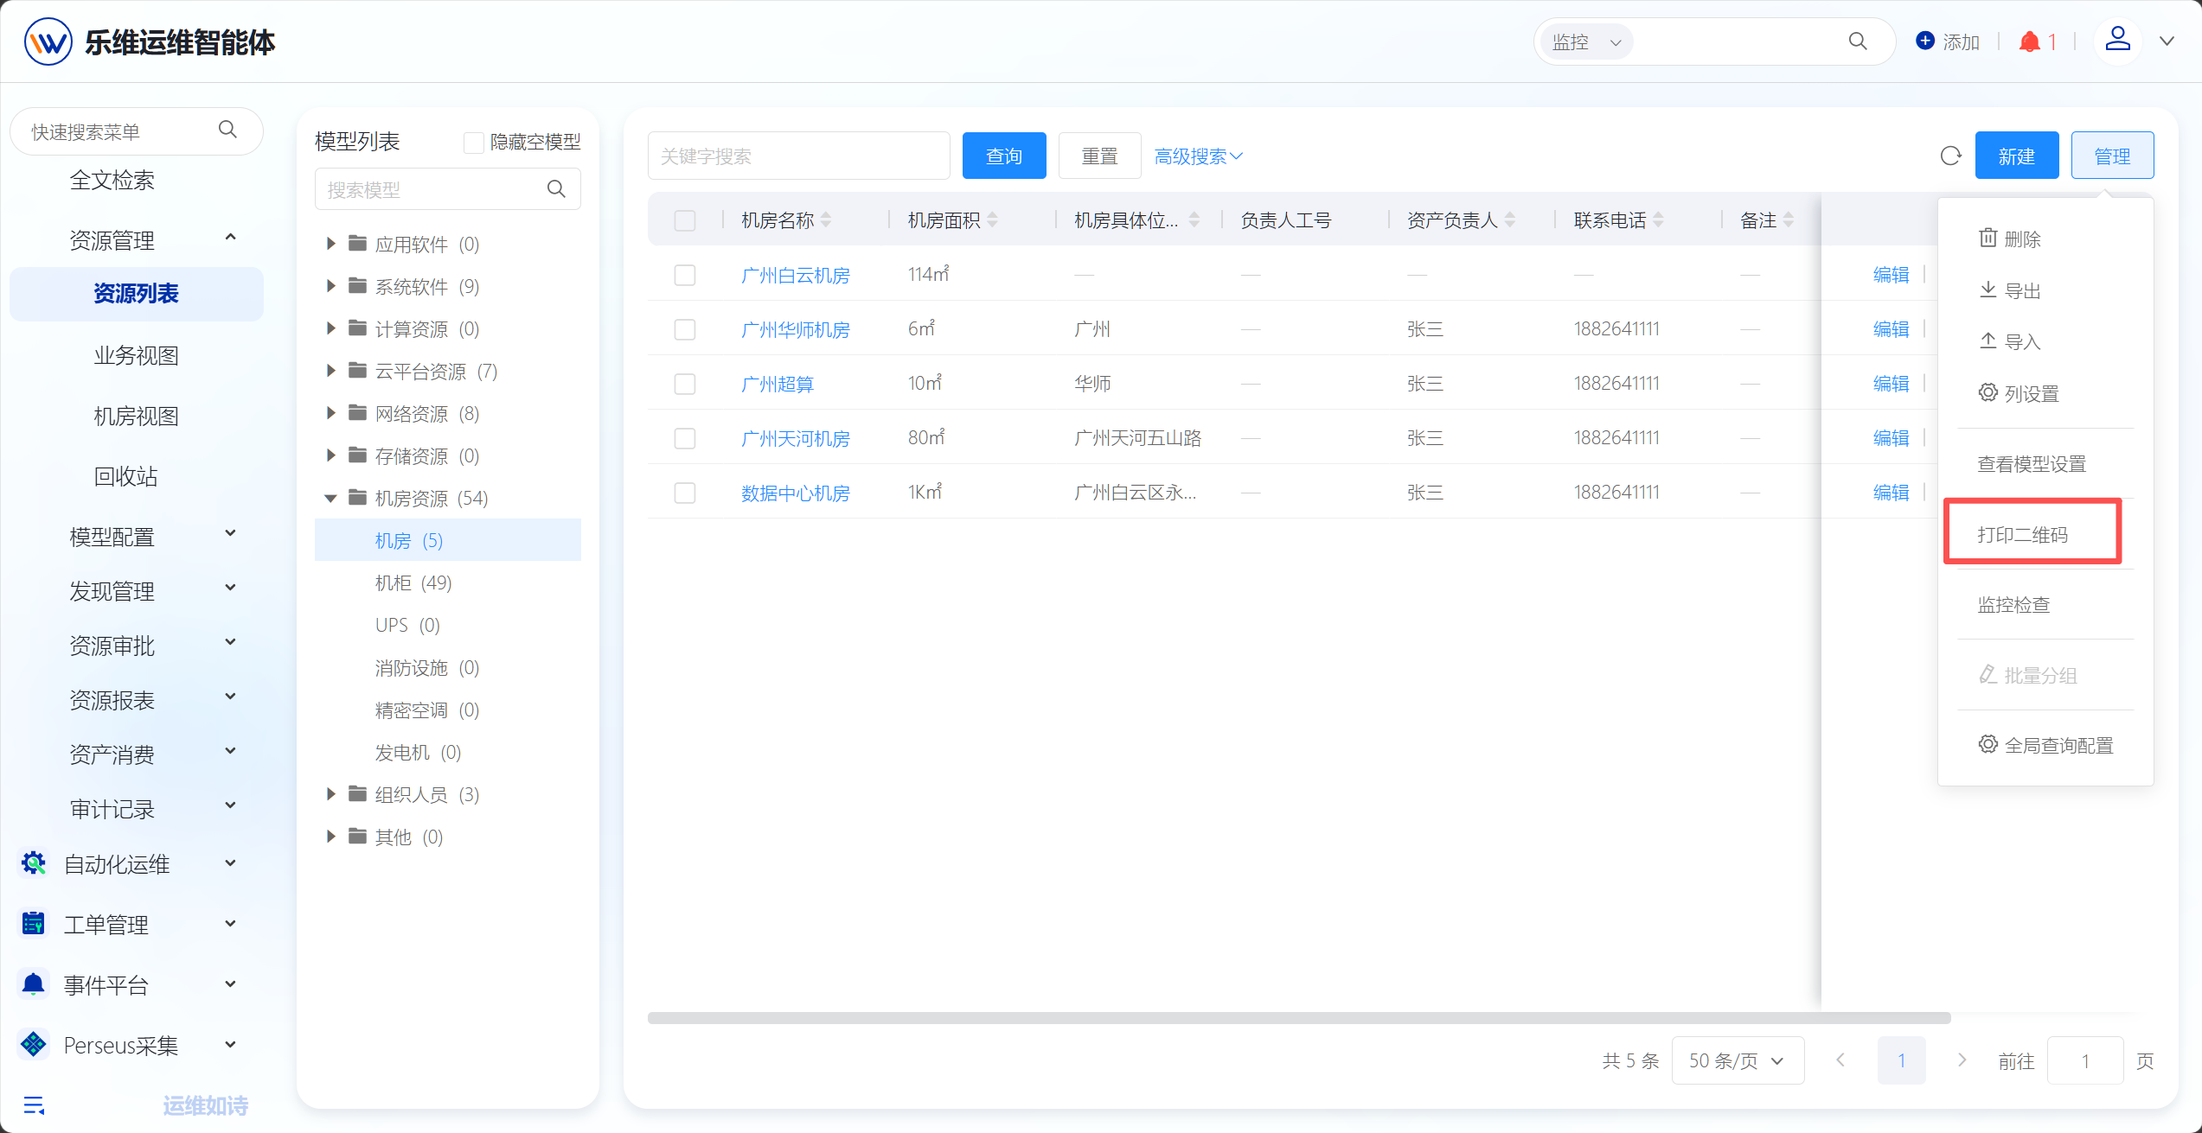The width and height of the screenshot is (2202, 1133).
Task: Click the 事件平台 bell icon
Action: tap(34, 984)
